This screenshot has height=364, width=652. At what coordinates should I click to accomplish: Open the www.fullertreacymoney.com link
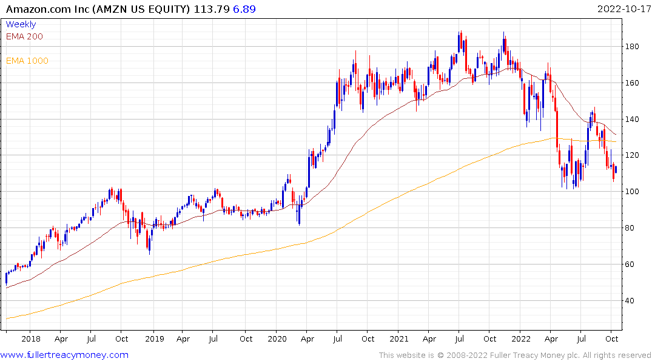tap(64, 355)
